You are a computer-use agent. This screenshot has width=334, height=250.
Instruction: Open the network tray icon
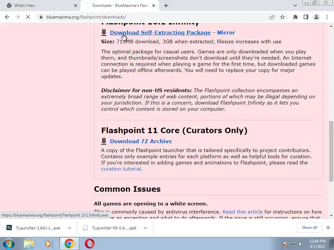(293, 244)
